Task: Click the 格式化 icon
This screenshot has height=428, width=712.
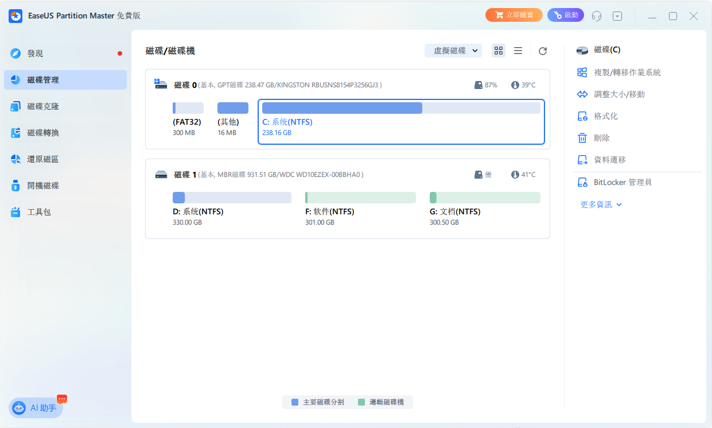Action: coord(582,116)
